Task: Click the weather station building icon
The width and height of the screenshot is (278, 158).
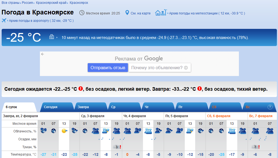Action: pyautogui.click(x=161, y=13)
